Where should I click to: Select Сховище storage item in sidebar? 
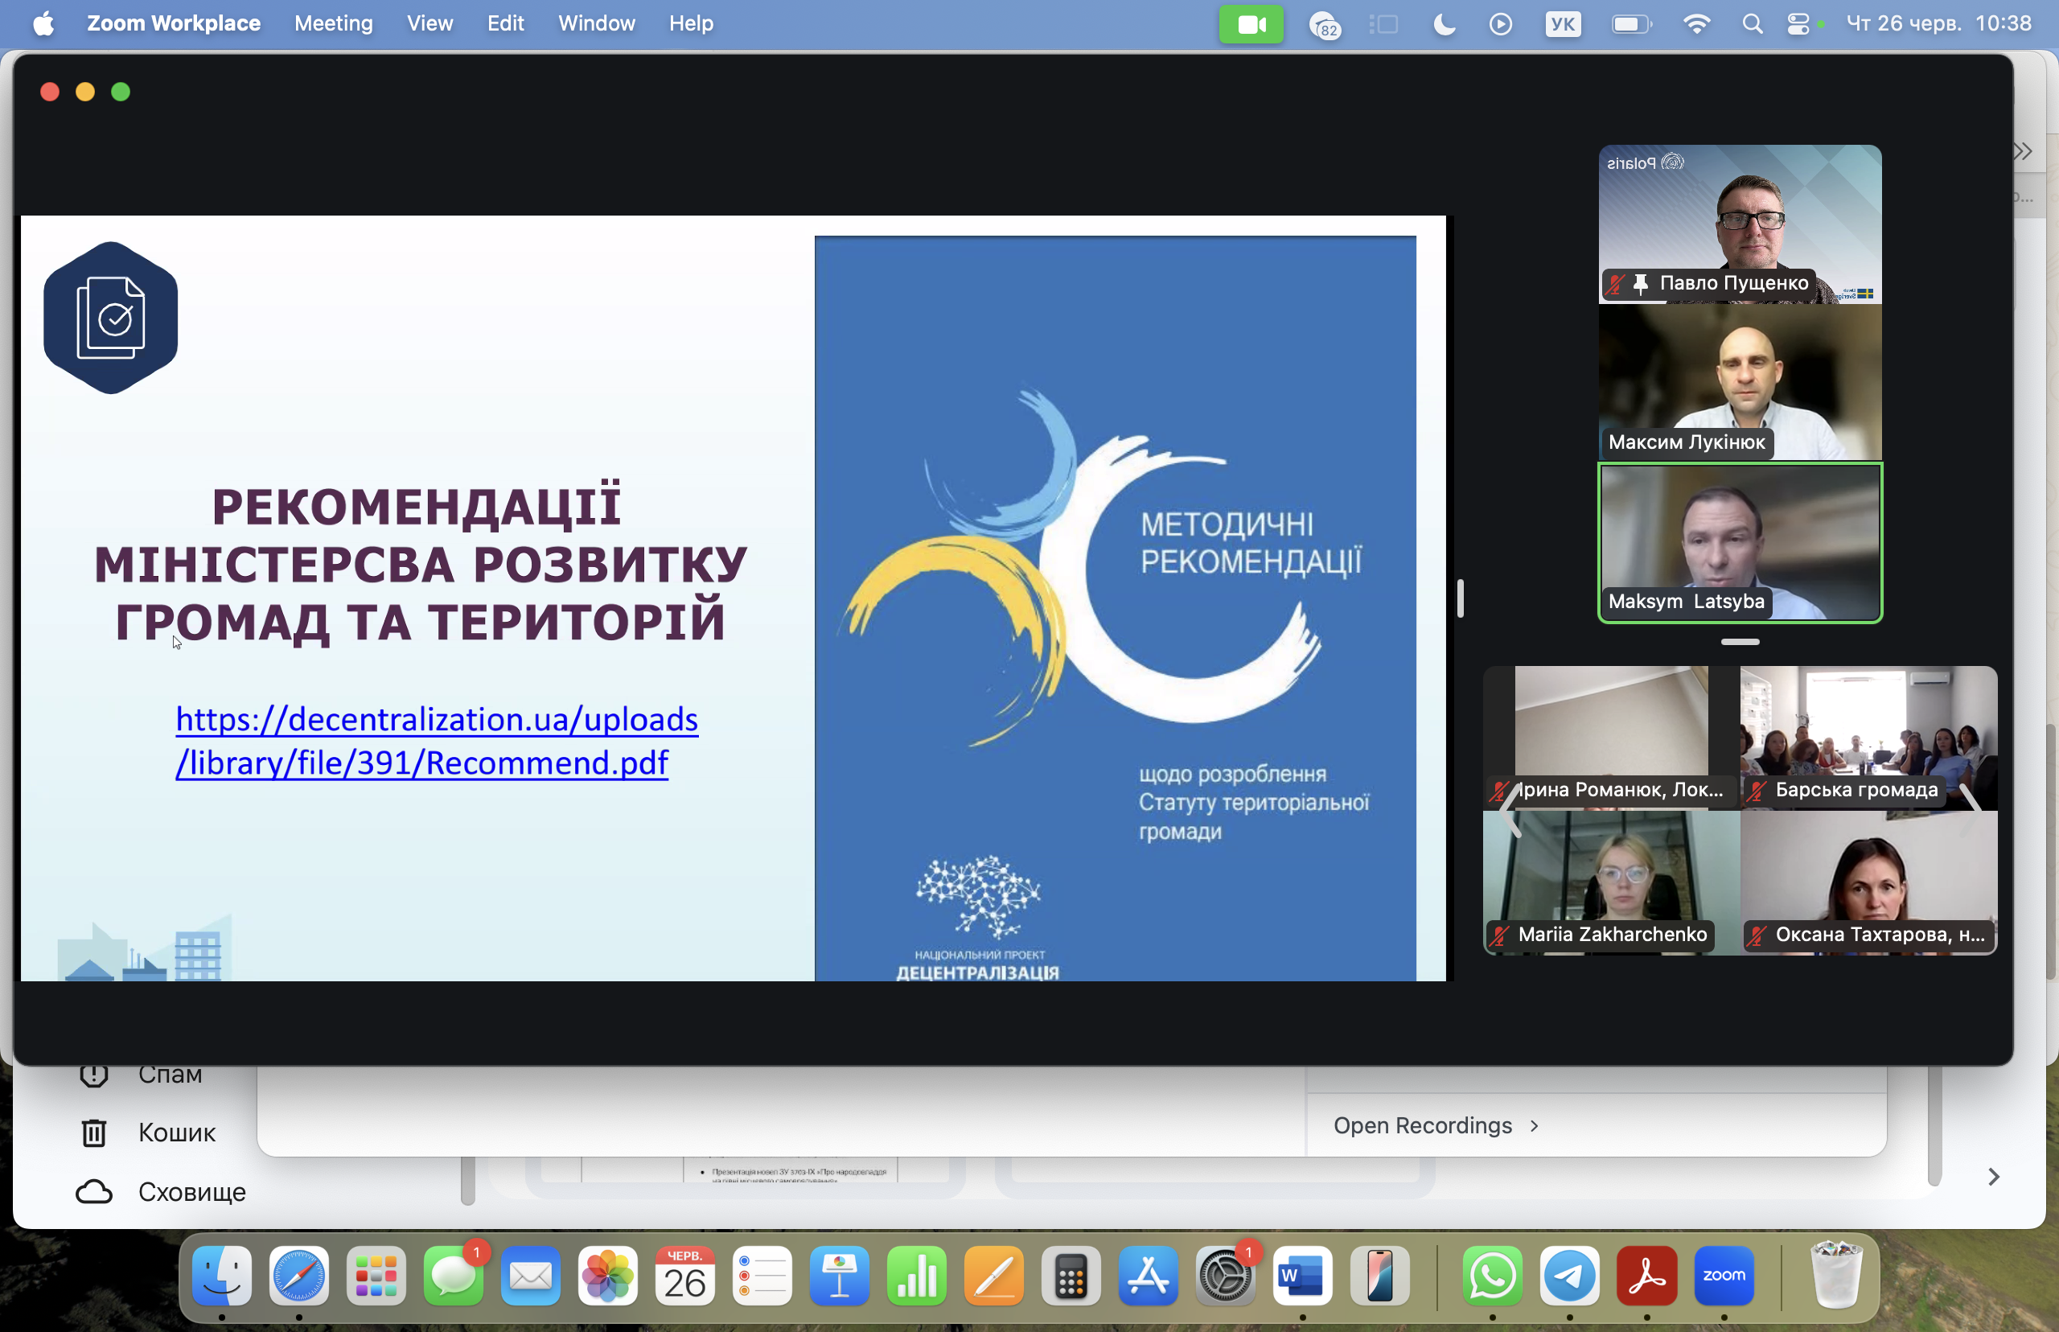tap(161, 1192)
